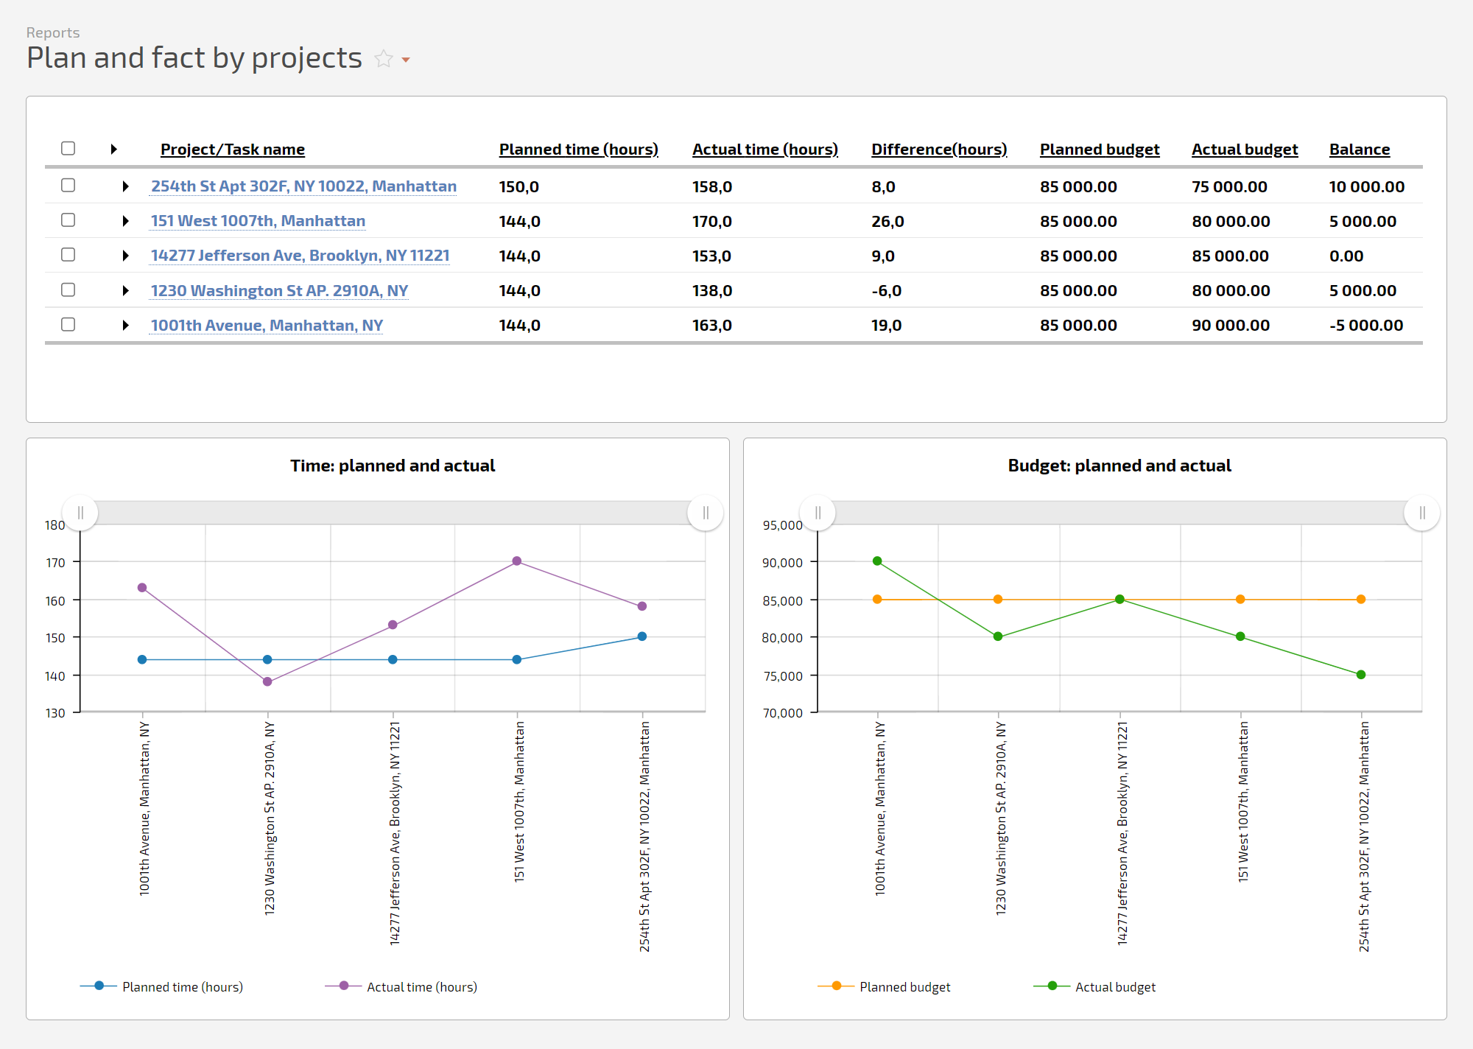Image resolution: width=1473 pixels, height=1049 pixels.
Task: Grab the left range handle of the time chart
Action: coord(80,513)
